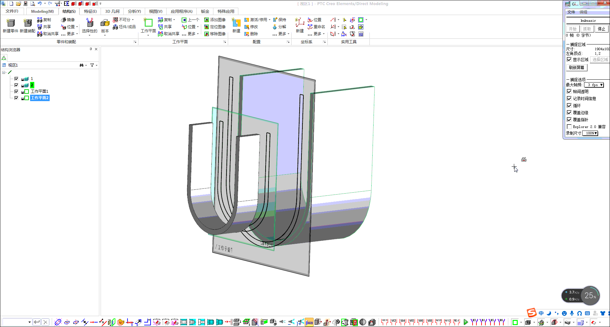Switch to the 分析(Y) tab
Viewport: 610px width, 327px height.
[x=134, y=11]
